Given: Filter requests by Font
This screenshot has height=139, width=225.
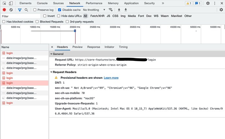Looking at the screenshot, I should tap(141, 16).
